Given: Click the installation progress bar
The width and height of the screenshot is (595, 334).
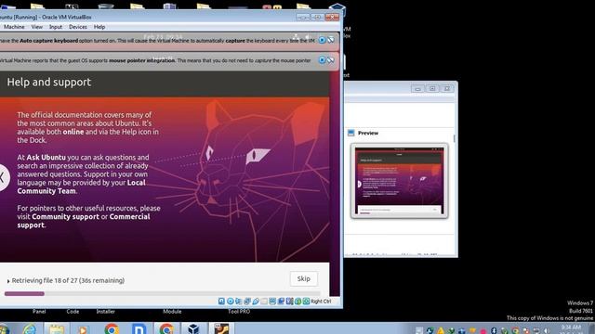Looking at the screenshot, I should coord(162,293).
